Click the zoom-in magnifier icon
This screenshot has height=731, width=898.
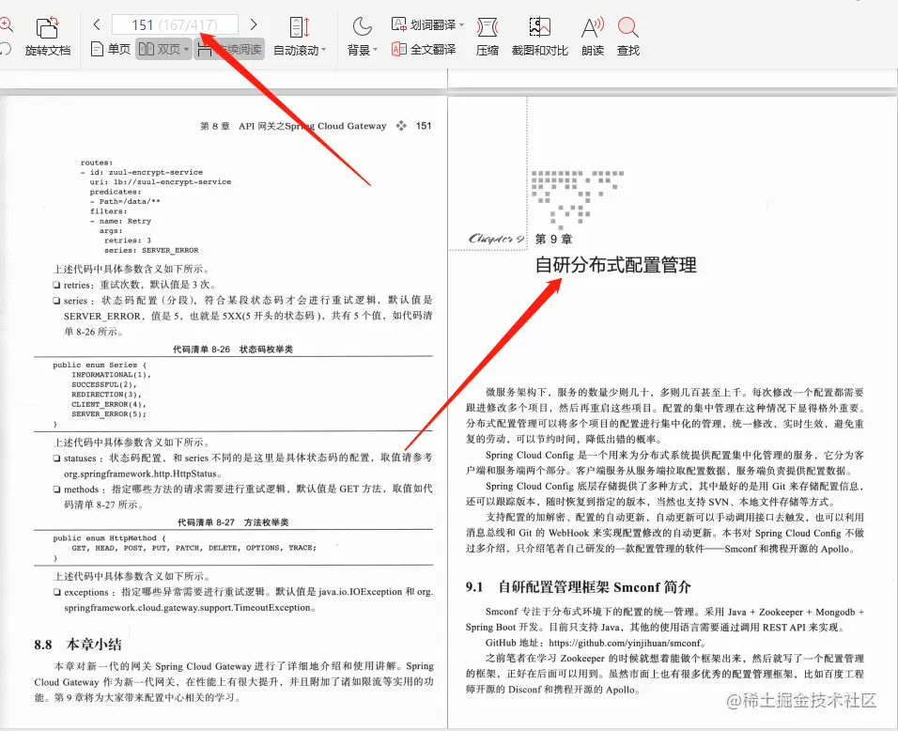point(6,25)
